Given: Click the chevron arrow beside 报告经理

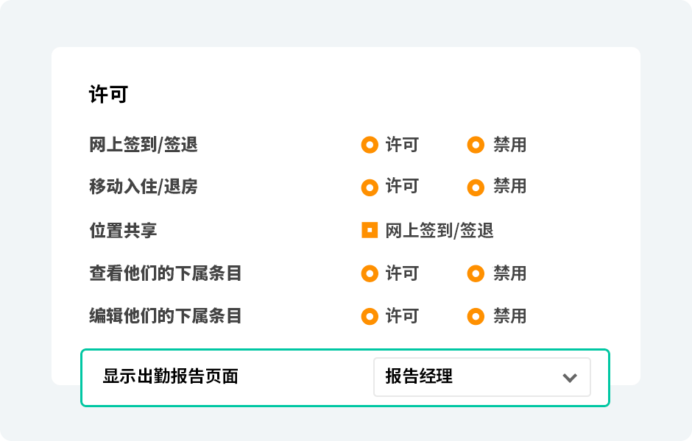Looking at the screenshot, I should pyautogui.click(x=569, y=378).
